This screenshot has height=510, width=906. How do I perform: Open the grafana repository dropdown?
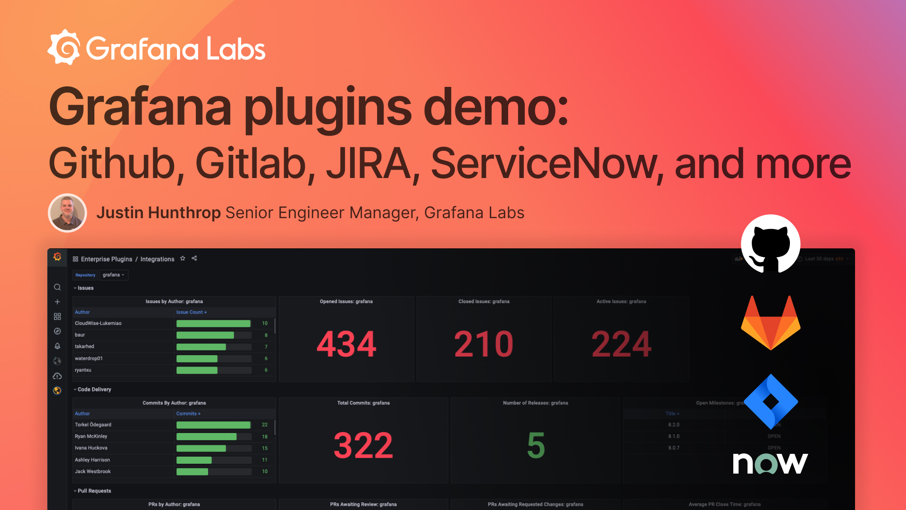tap(114, 274)
